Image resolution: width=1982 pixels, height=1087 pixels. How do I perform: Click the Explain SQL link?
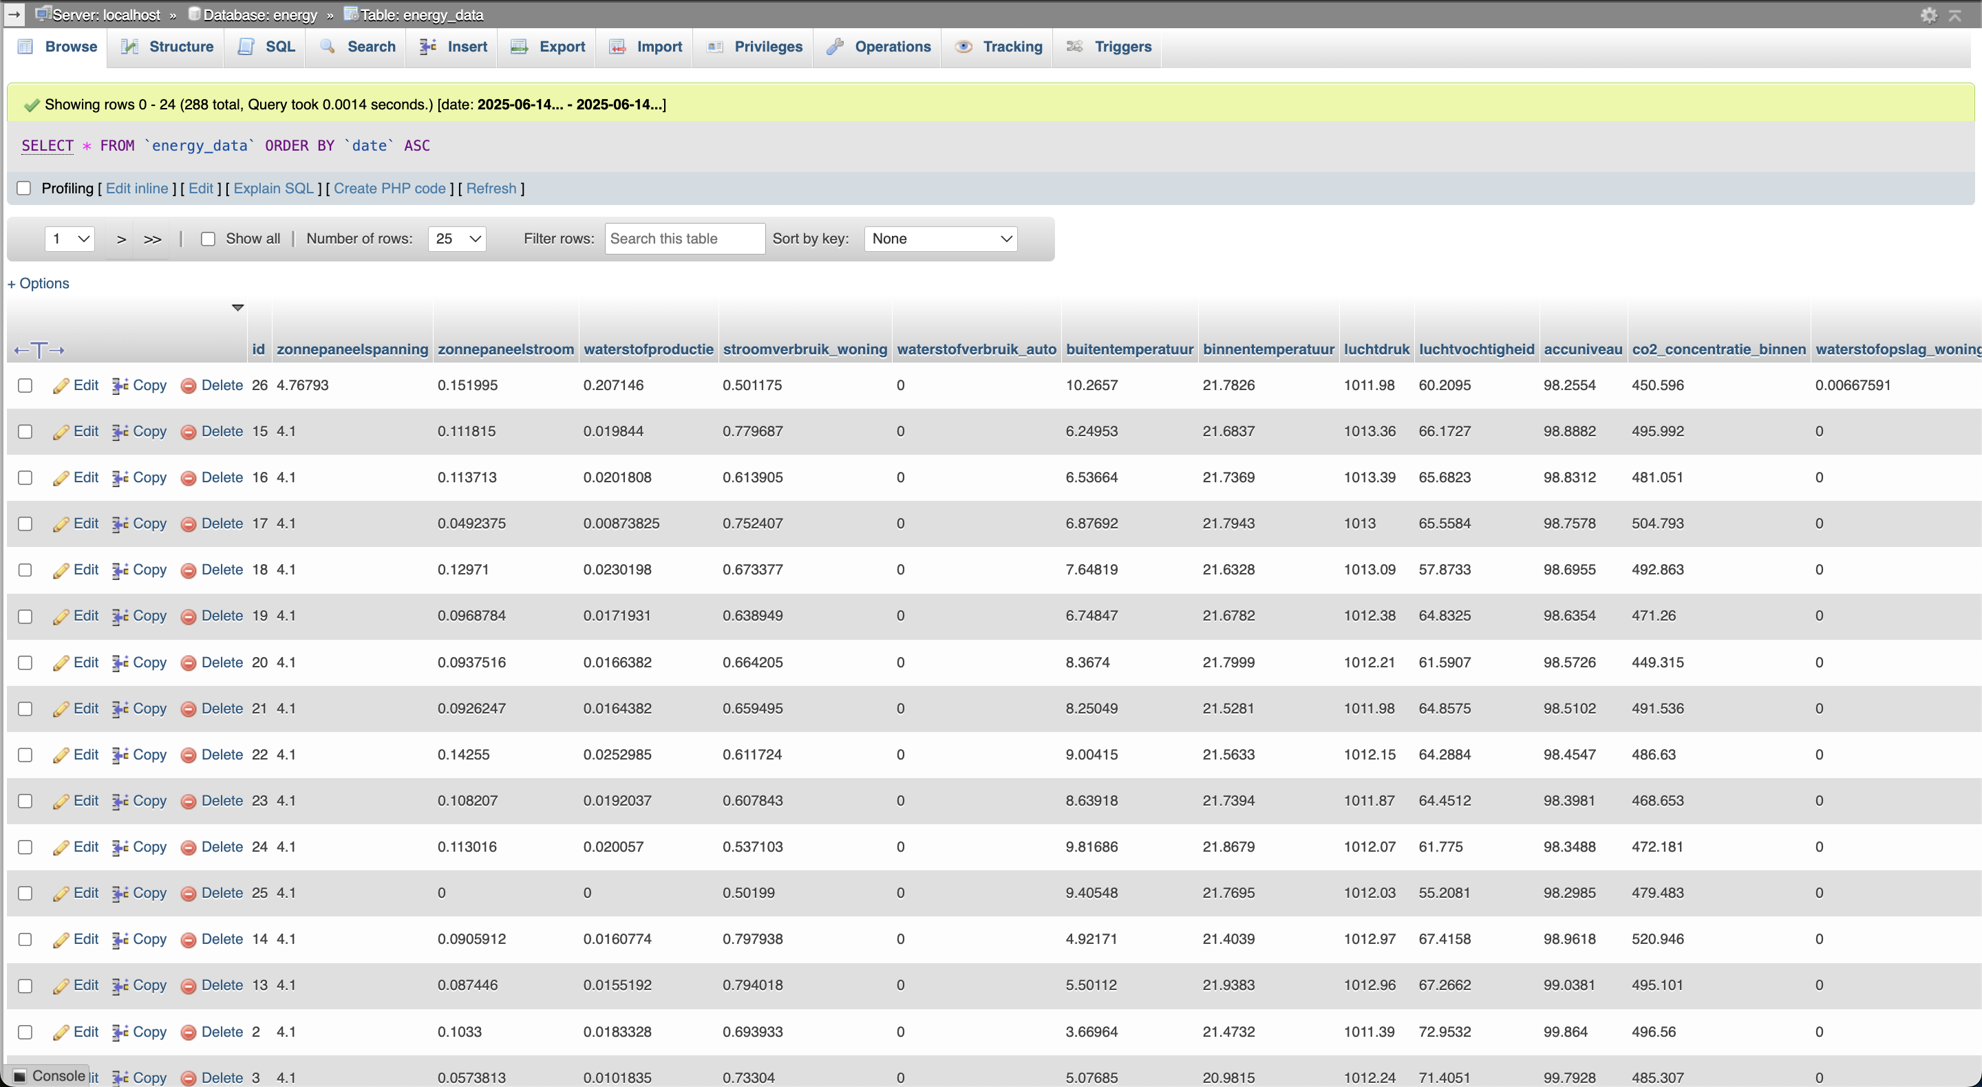[273, 189]
